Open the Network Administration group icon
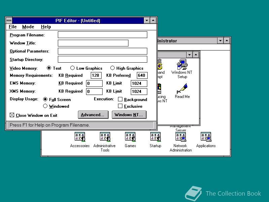 [181, 137]
